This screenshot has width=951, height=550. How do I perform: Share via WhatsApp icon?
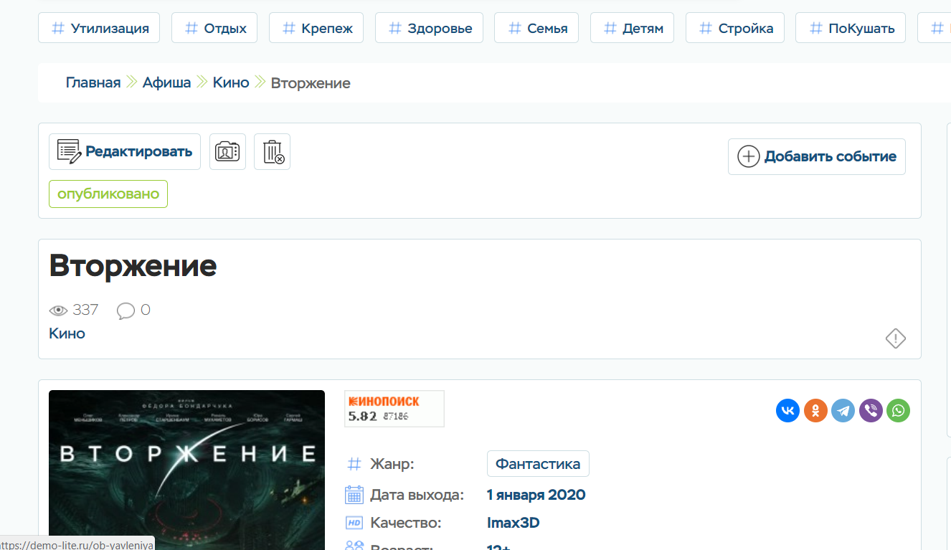tap(898, 411)
